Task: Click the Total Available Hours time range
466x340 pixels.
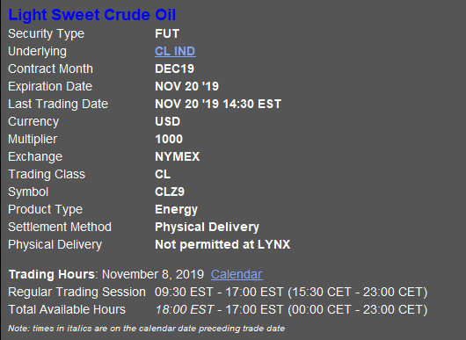Action: click(x=291, y=310)
